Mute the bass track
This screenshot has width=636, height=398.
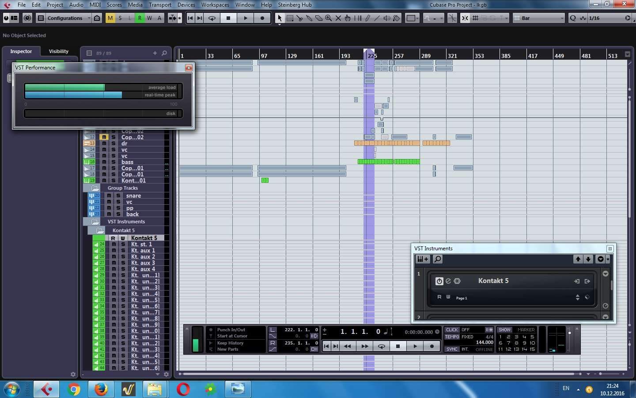(104, 162)
